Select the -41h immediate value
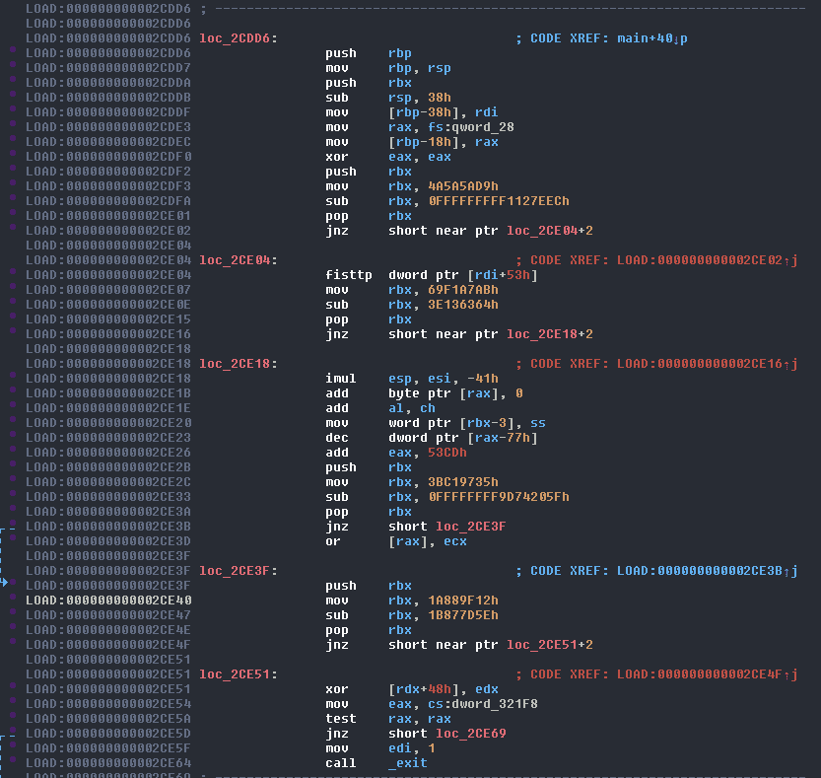The height and width of the screenshot is (778, 821). tap(483, 379)
